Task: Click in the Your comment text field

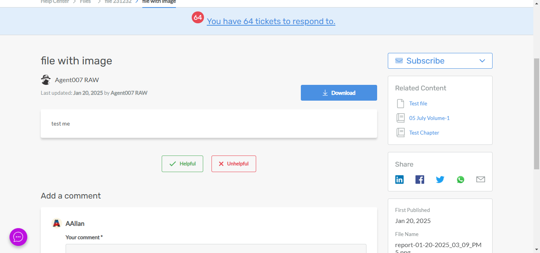Action: (x=216, y=248)
